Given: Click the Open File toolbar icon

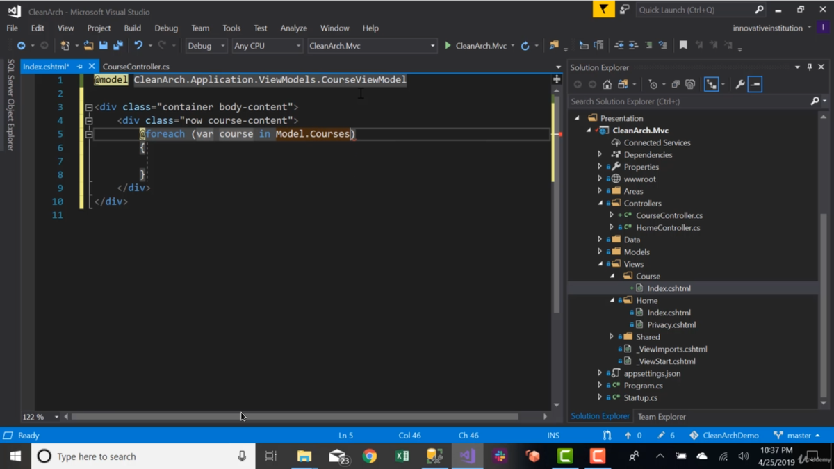Looking at the screenshot, I should click(88, 46).
